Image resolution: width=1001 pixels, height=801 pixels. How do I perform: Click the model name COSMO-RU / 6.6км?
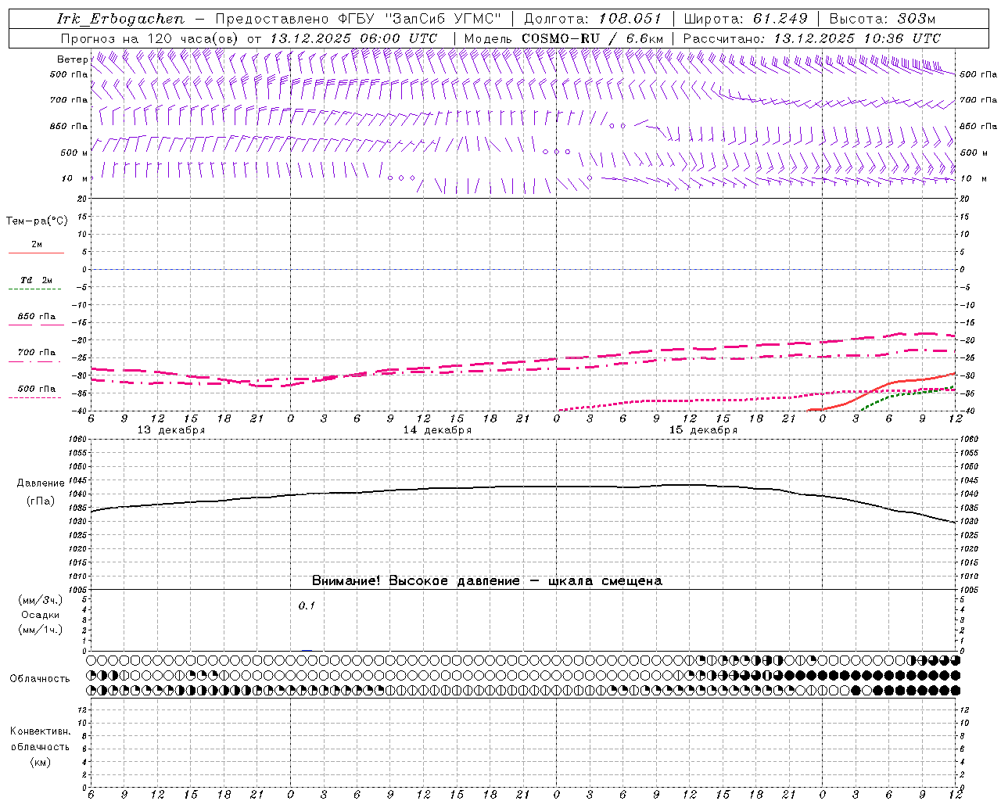pyautogui.click(x=592, y=38)
